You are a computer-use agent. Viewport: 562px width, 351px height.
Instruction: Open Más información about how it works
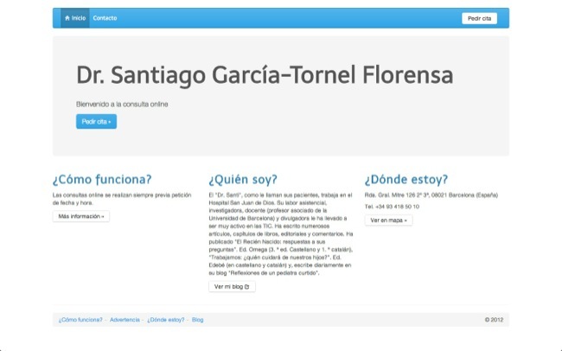[80, 216]
